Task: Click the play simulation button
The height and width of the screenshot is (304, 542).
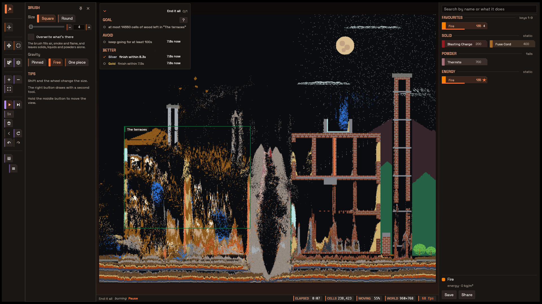Action: click(9, 105)
